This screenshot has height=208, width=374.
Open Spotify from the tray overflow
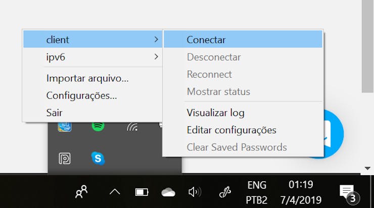98,126
